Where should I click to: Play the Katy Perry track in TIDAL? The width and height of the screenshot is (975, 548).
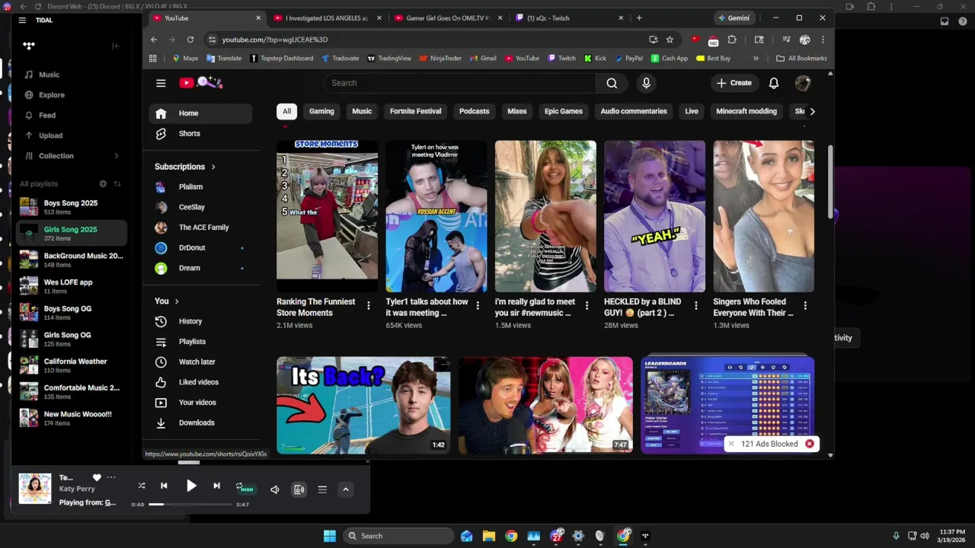click(x=191, y=486)
